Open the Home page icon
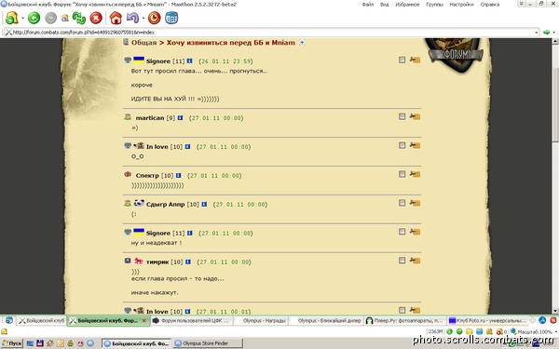The height and width of the screenshot is (349, 559). pyautogui.click(x=116, y=18)
